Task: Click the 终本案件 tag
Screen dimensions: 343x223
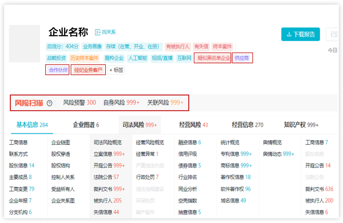Action: pyautogui.click(x=222, y=46)
